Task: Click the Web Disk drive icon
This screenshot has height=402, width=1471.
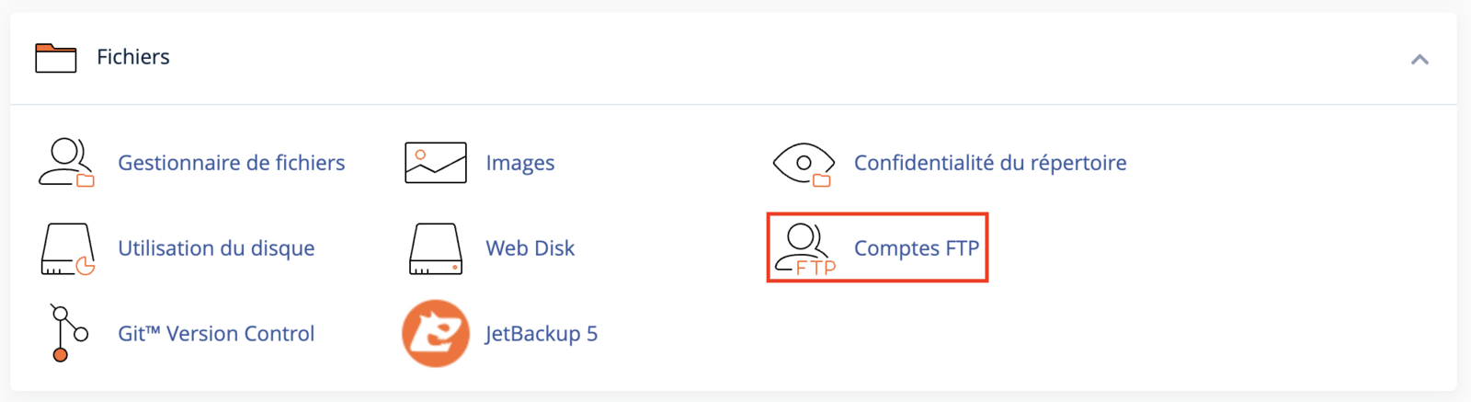Action: [436, 248]
